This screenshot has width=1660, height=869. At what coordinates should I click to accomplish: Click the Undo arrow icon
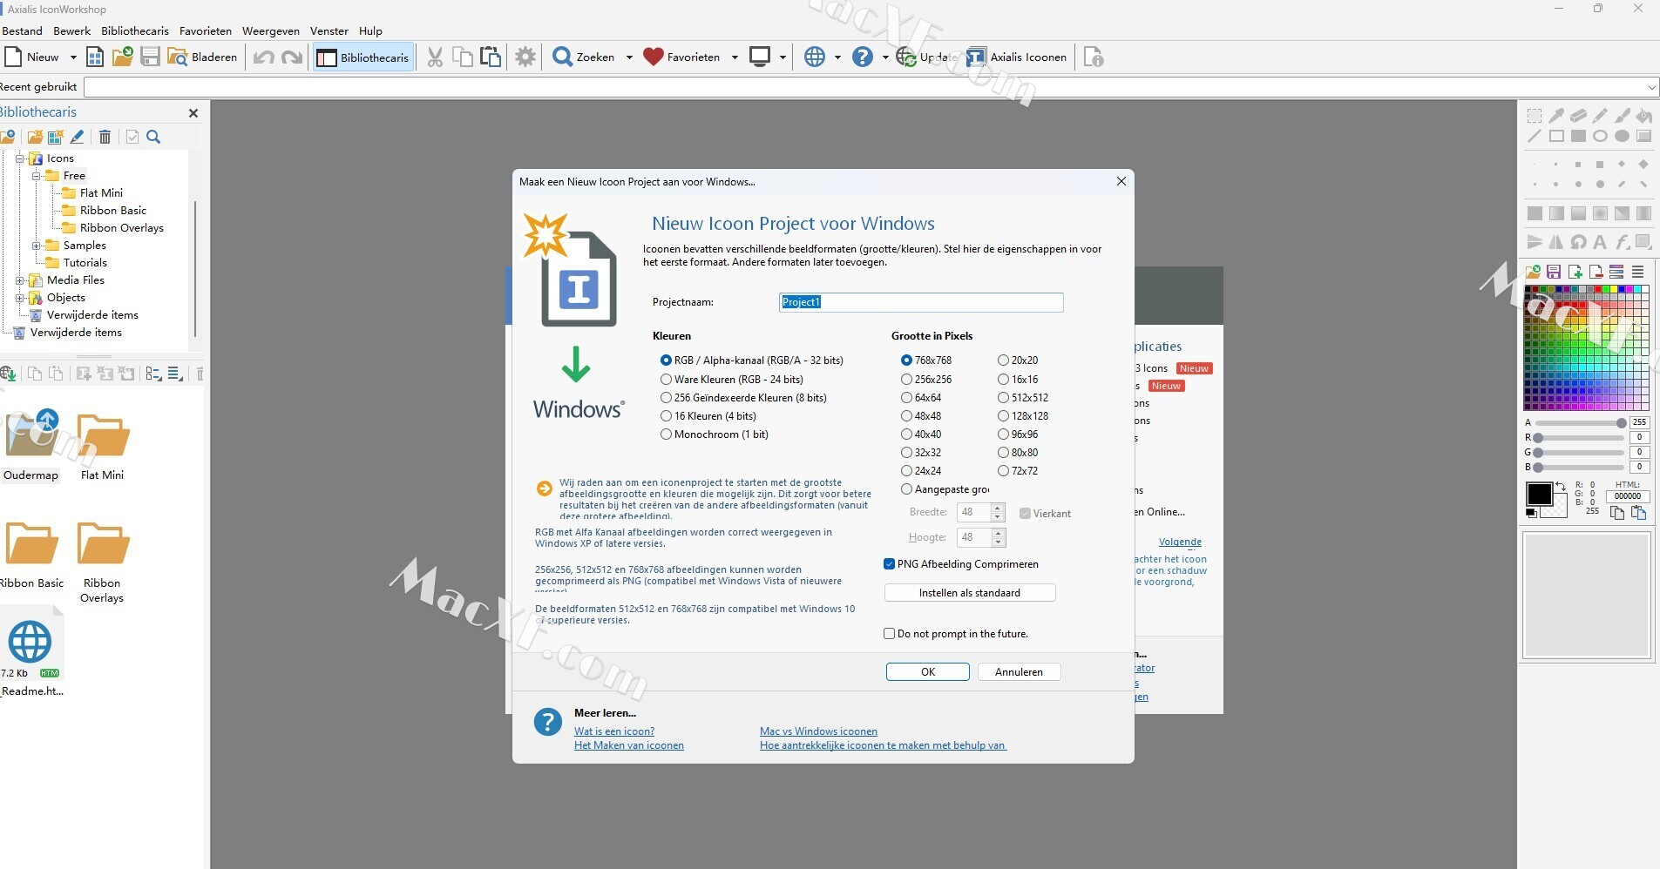(x=264, y=57)
